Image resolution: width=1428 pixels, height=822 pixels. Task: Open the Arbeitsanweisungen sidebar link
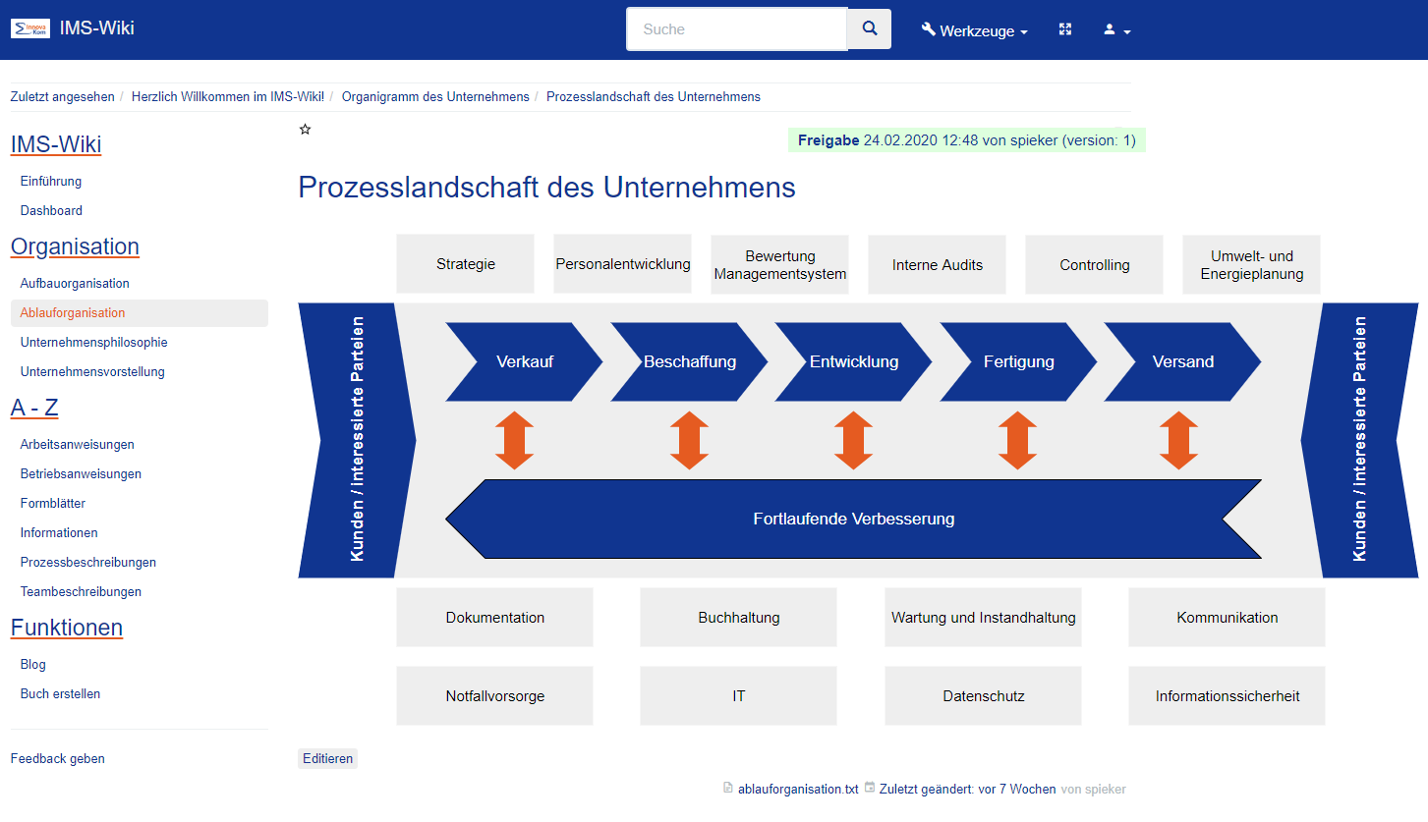[x=79, y=444]
